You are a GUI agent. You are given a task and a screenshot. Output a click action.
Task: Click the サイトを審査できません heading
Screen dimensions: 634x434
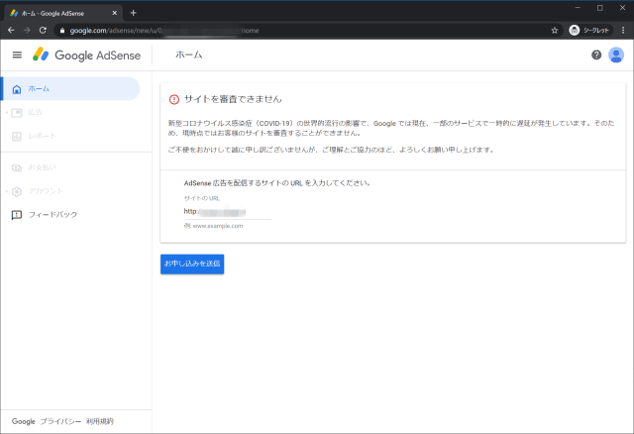(233, 99)
